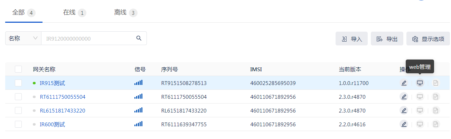Click the search magnifier icon
Screen dimensions: 451x139
pos(139,38)
